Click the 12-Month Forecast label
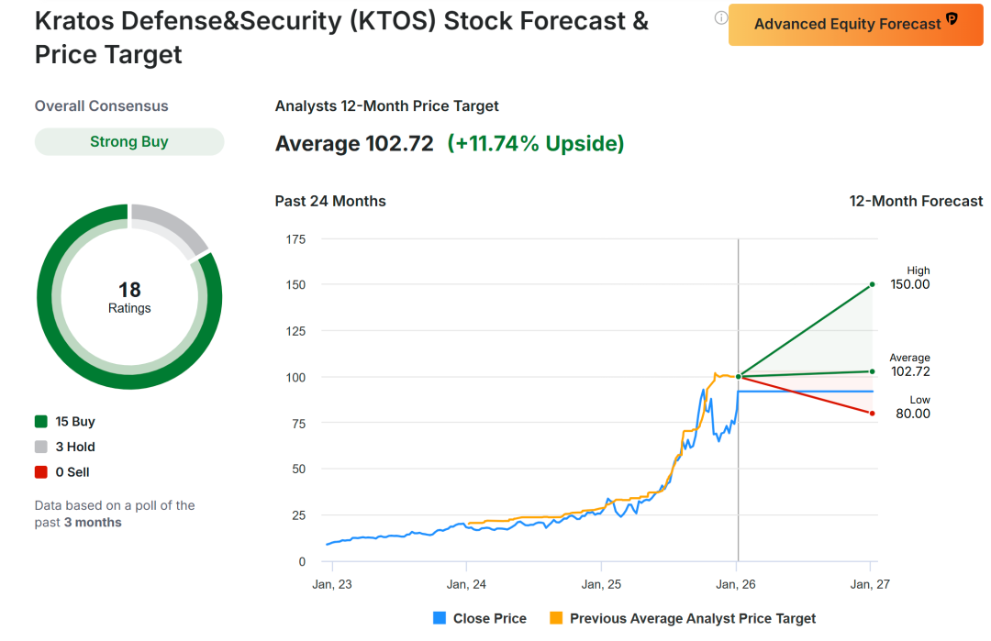The width and height of the screenshot is (991, 641). point(916,201)
